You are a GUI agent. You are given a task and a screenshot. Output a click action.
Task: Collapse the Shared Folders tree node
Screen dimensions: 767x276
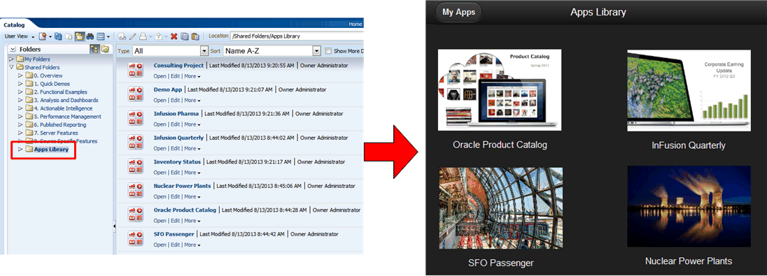click(12, 67)
